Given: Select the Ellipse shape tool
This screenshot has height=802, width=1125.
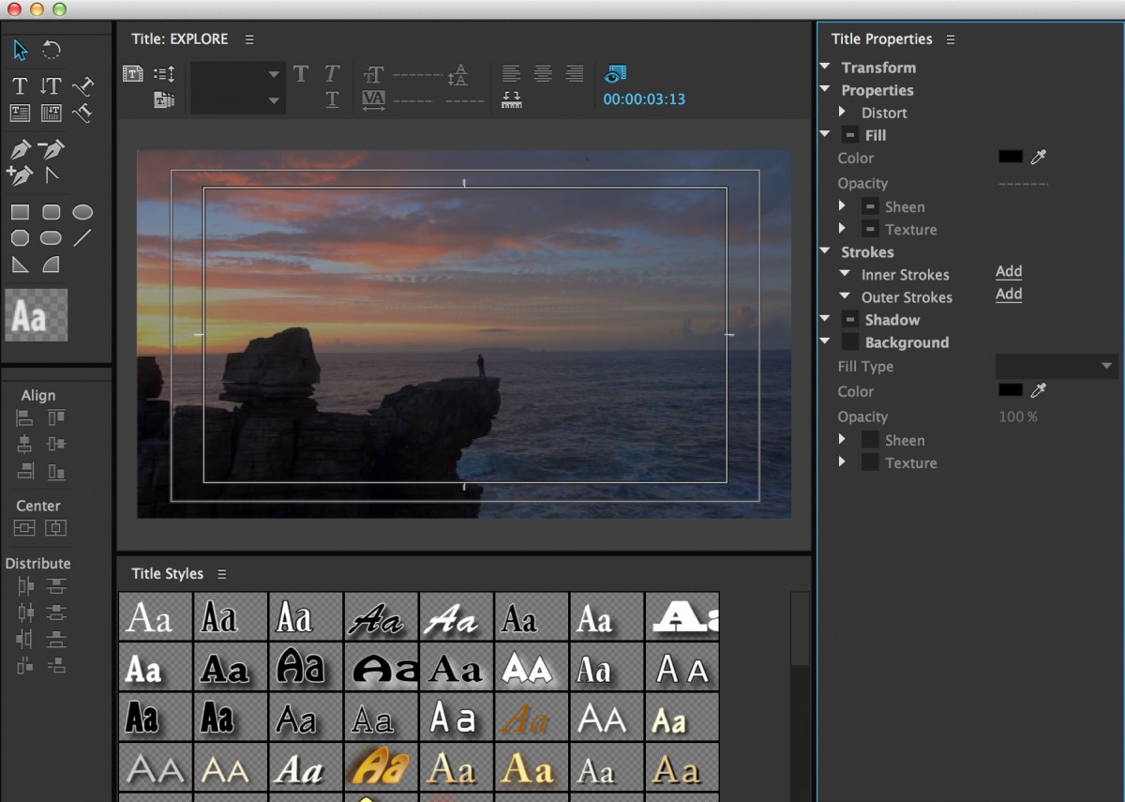Looking at the screenshot, I should tap(82, 212).
